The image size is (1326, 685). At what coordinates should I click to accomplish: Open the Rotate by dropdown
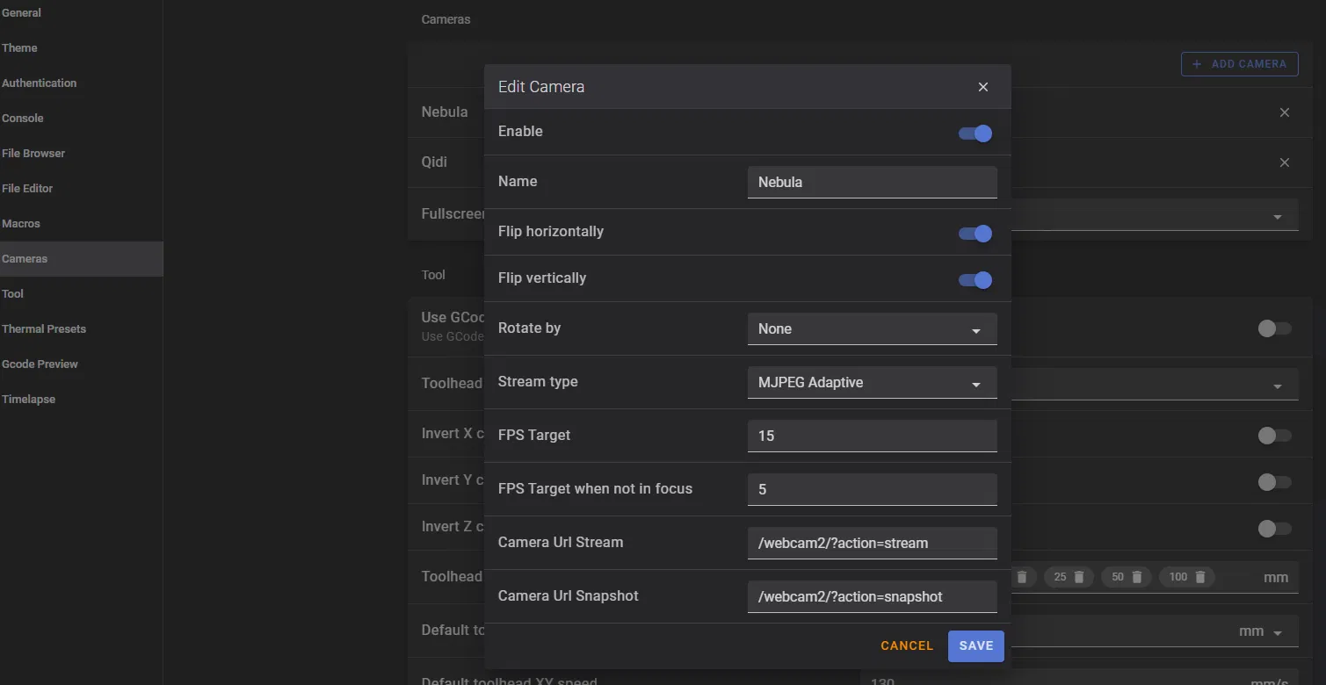pyautogui.click(x=872, y=329)
